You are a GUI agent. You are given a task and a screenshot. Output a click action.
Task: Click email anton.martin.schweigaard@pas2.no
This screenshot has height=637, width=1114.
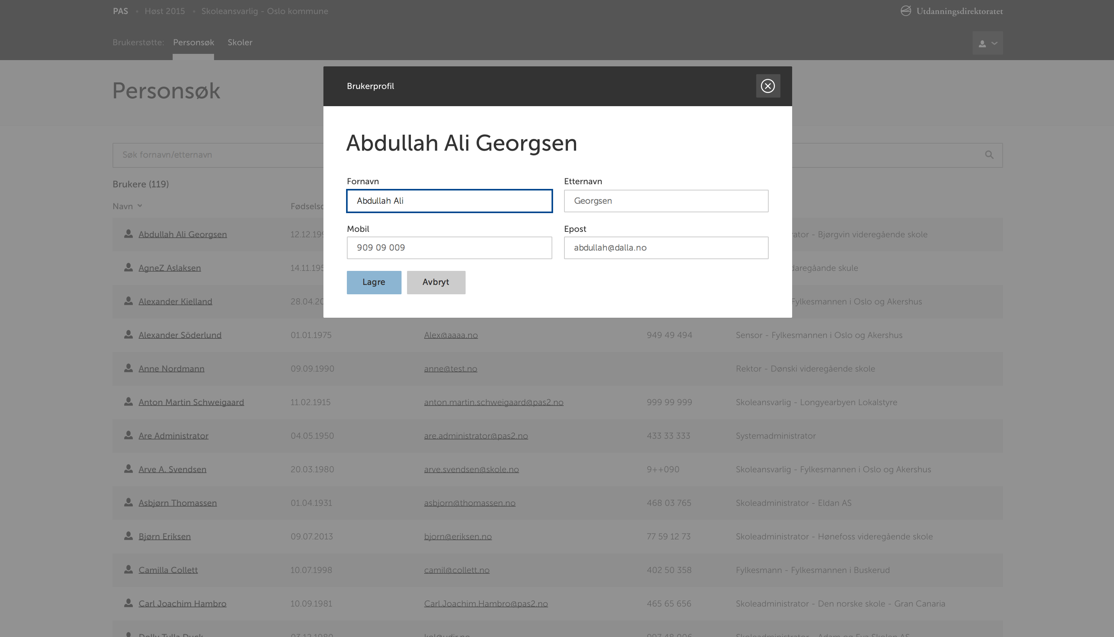coord(494,402)
